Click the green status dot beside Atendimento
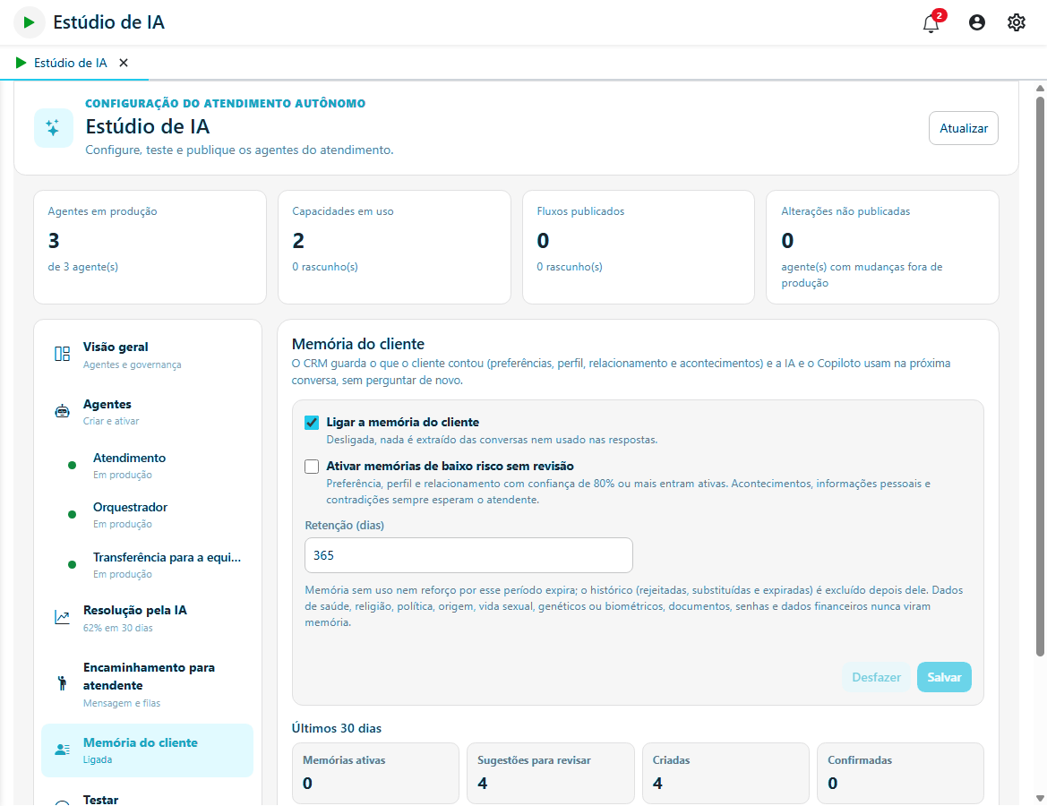 (73, 466)
